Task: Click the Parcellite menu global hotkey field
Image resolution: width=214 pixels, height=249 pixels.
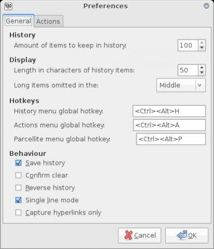Action: pyautogui.click(x=171, y=139)
